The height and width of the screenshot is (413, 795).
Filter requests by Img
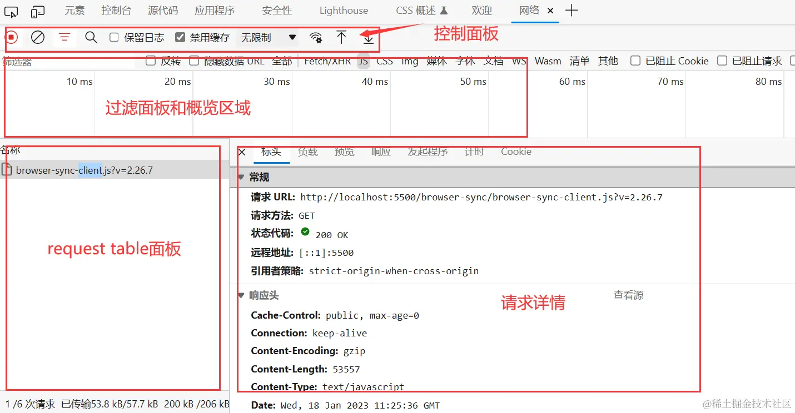(410, 61)
